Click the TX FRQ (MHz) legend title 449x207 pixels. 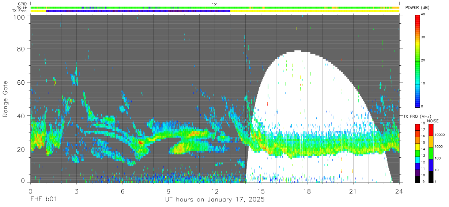point(417,116)
